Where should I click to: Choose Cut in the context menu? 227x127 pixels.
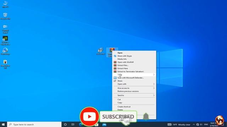pyautogui.click(x=134, y=99)
